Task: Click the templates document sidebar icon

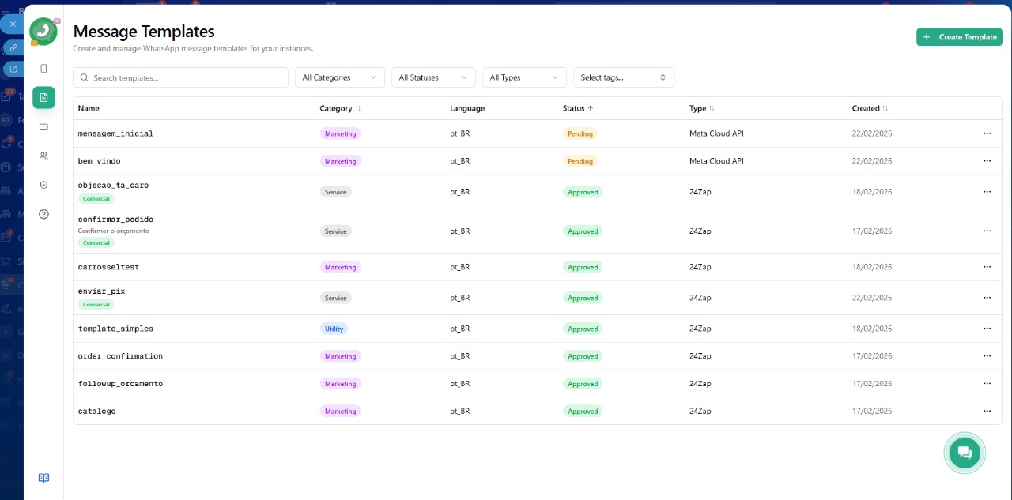Action: coord(43,97)
